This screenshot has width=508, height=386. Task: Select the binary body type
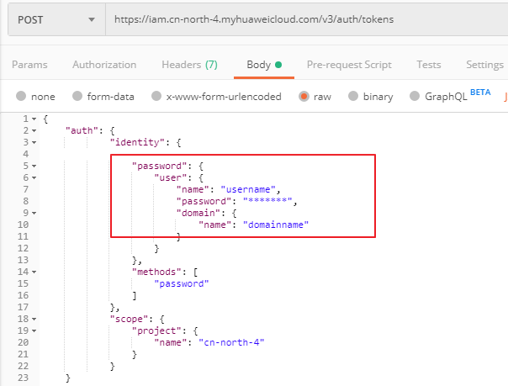coord(353,96)
